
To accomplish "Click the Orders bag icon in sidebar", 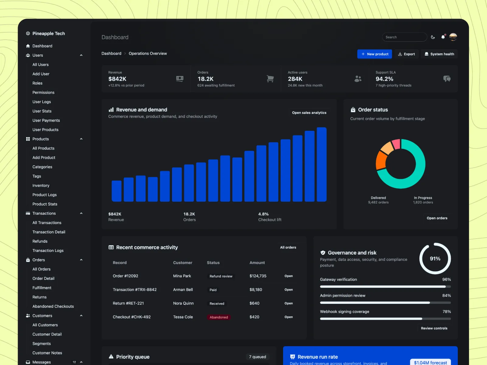I will tap(28, 260).
